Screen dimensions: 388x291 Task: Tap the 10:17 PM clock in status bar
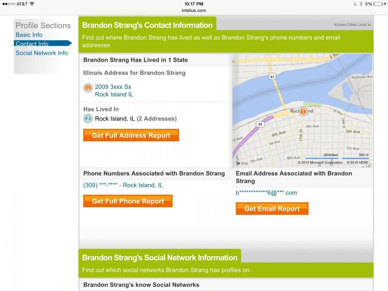[x=194, y=4]
